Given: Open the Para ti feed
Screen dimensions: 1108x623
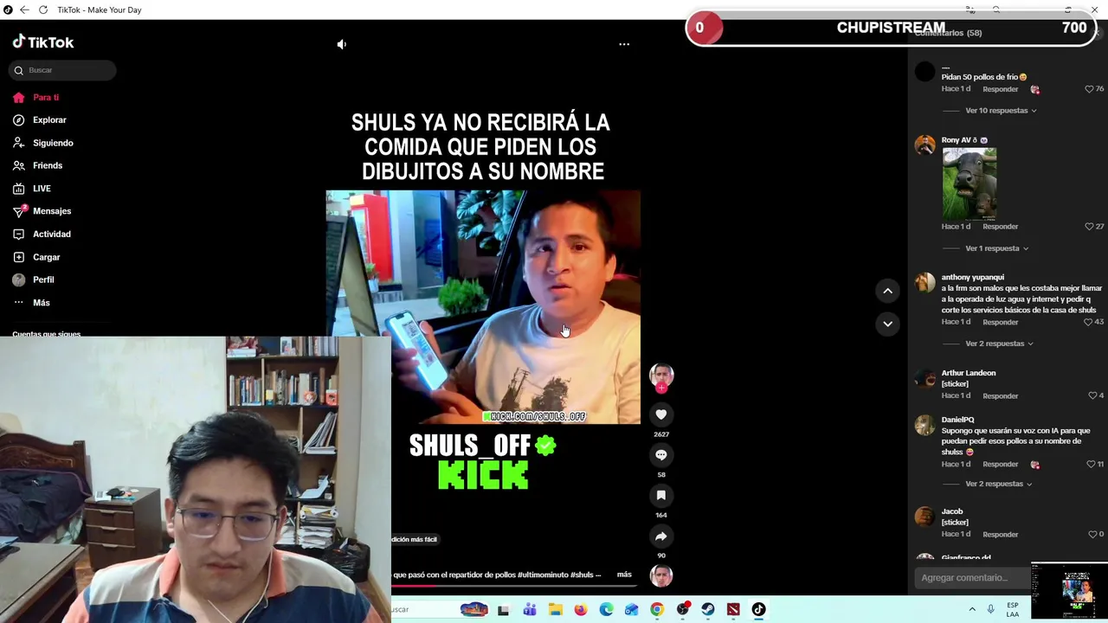Looking at the screenshot, I should click(36, 97).
